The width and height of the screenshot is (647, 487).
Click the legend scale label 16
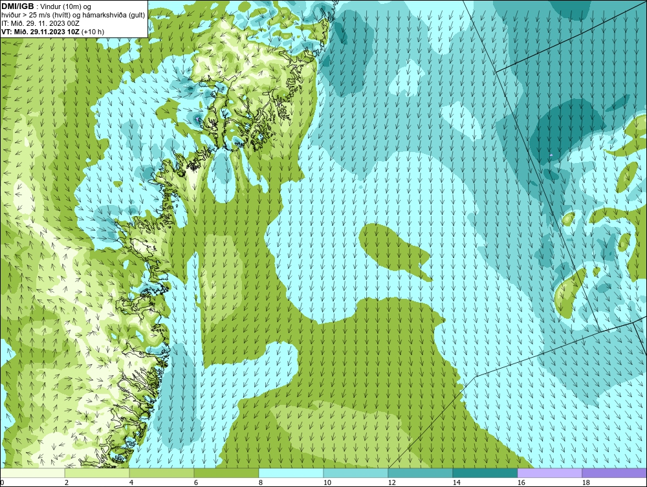[x=521, y=482]
